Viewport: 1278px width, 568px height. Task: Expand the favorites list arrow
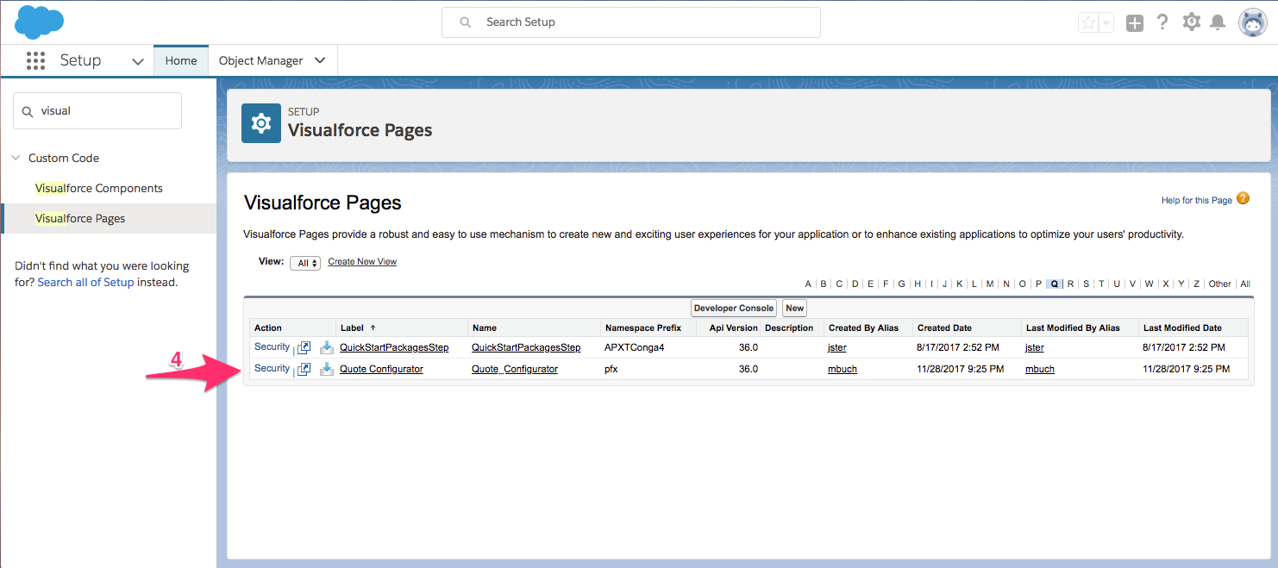tap(1105, 22)
